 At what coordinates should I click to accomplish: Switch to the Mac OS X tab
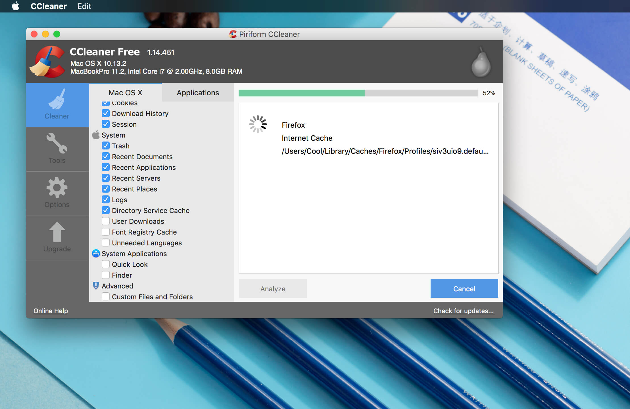tap(126, 92)
